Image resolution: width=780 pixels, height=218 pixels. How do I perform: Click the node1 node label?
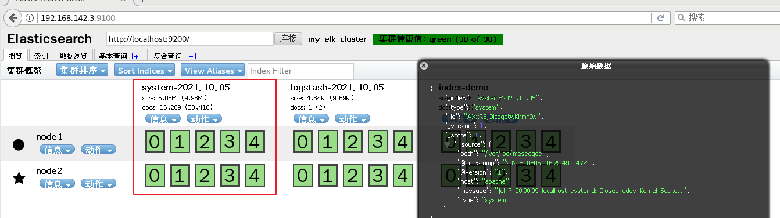(x=49, y=137)
